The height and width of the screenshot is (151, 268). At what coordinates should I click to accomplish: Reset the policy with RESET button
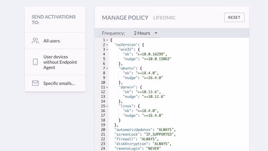(x=234, y=17)
